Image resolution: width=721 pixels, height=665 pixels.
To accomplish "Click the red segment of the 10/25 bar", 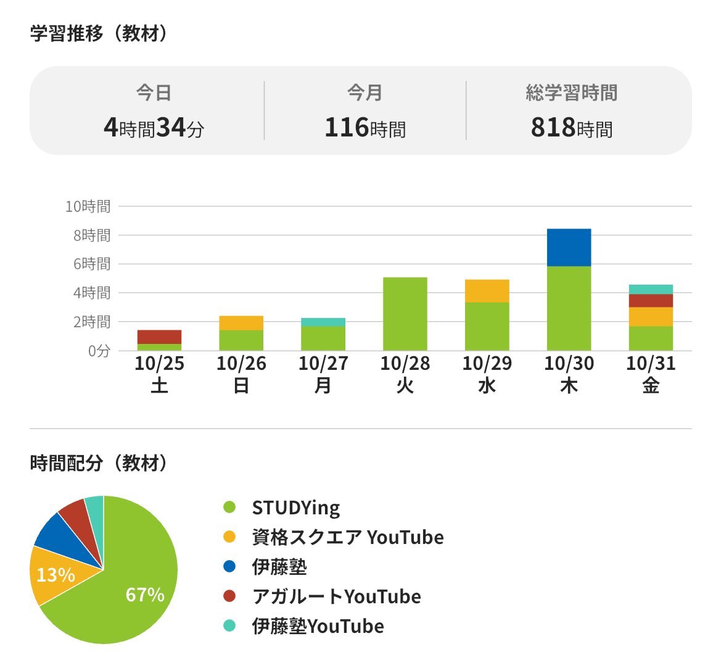I will coord(159,337).
